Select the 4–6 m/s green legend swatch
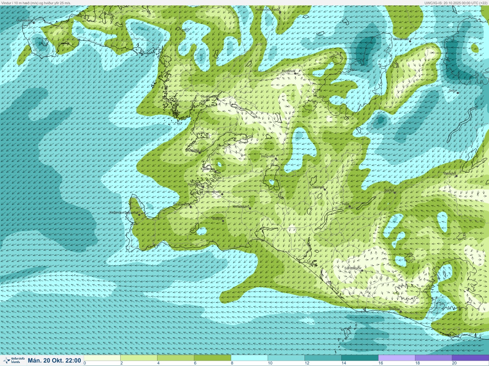489x366 pixels. click(176, 358)
